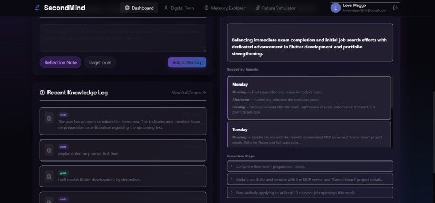
Task: Click document icon of the flutter goal entry
Action: pos(49,177)
